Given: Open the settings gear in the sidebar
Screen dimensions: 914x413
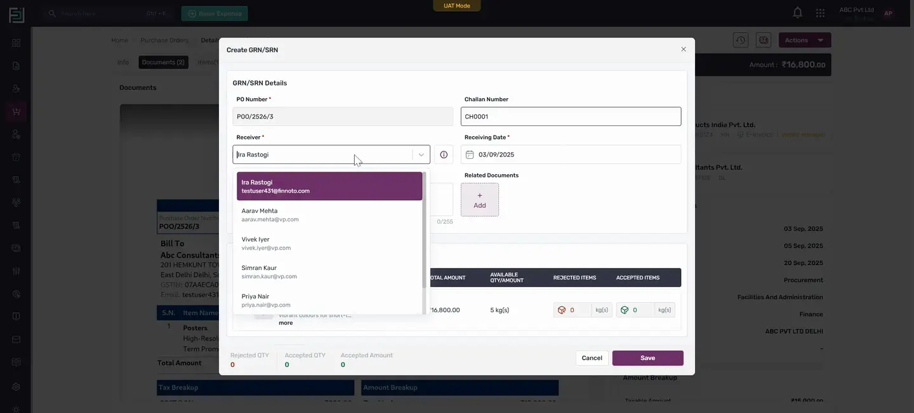Looking at the screenshot, I should 16,386.
